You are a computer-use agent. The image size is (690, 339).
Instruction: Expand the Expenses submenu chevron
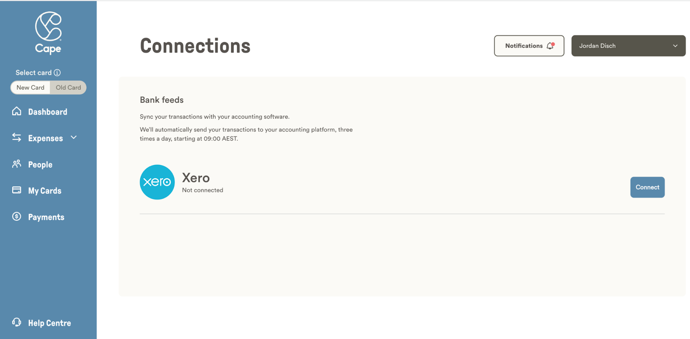tap(74, 138)
